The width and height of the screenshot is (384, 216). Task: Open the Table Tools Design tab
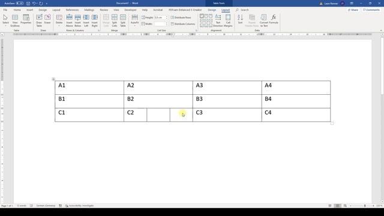[212, 10]
